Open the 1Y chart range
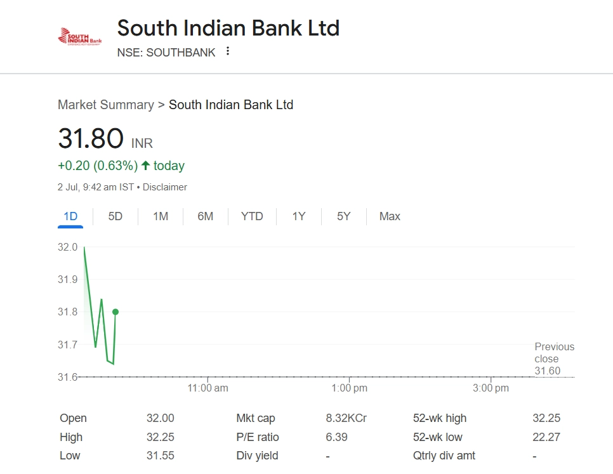The width and height of the screenshot is (613, 474). point(299,216)
